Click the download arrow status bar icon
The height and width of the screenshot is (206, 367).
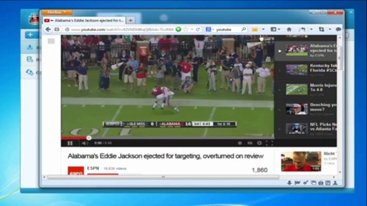click(x=289, y=183)
